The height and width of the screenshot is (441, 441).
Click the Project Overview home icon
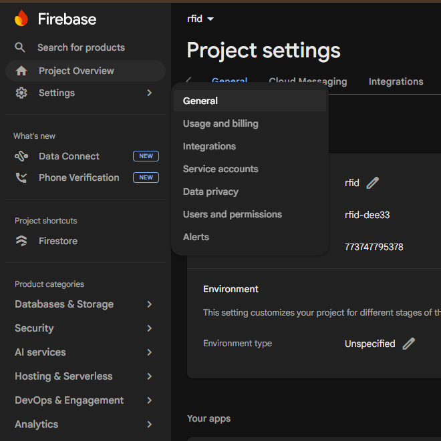click(21, 71)
